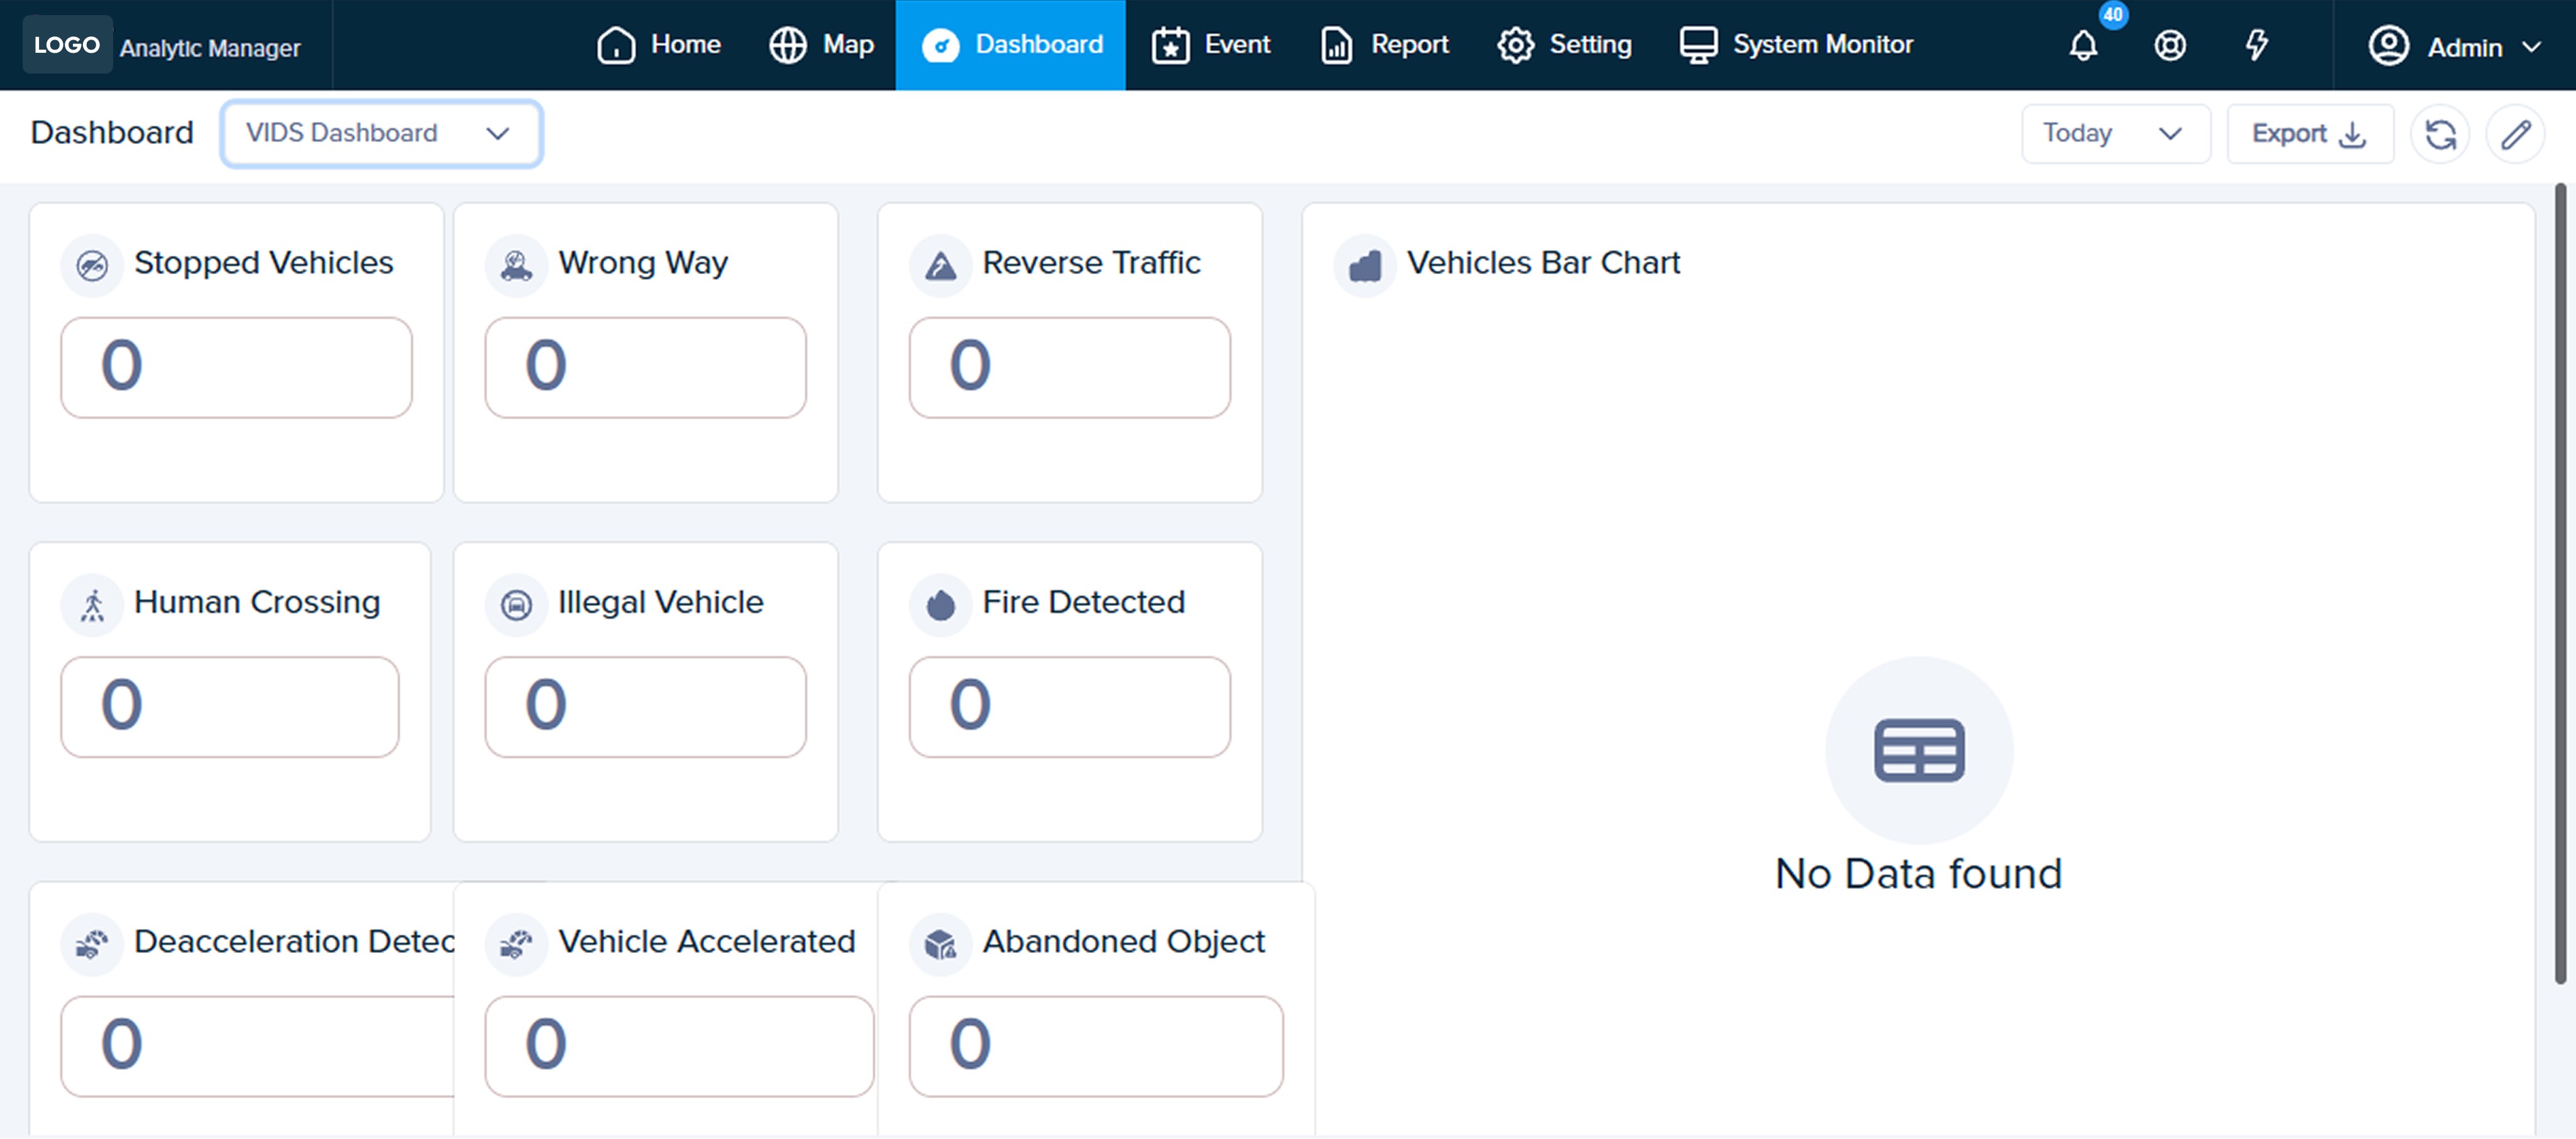Click the Fire Detected flame icon
This screenshot has height=1139, width=2576.
coord(940,605)
